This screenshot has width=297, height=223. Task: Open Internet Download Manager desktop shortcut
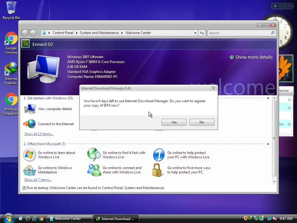[11, 73]
